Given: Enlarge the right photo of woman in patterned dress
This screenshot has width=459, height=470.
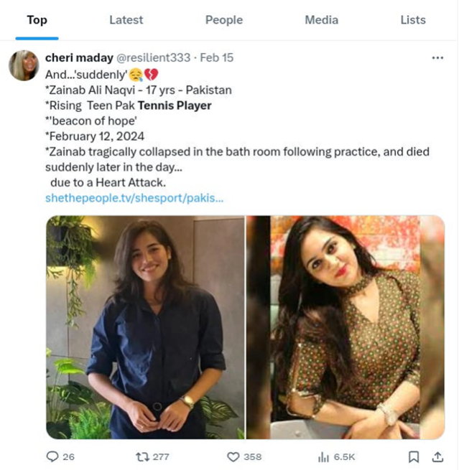Looking at the screenshot, I should pos(346,327).
